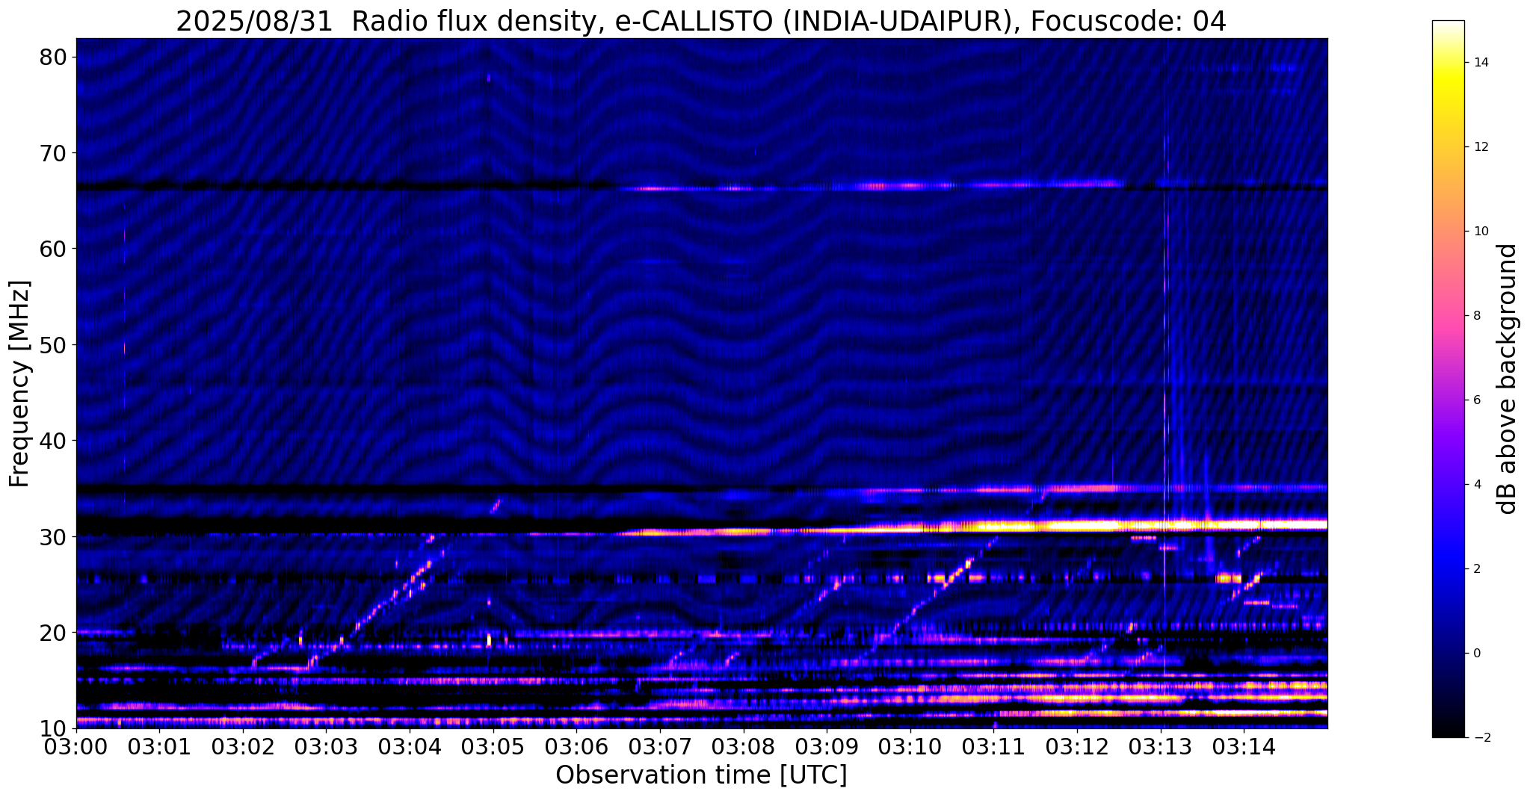Click the 03:06 time tick label
1530x797 pixels.
point(577,746)
